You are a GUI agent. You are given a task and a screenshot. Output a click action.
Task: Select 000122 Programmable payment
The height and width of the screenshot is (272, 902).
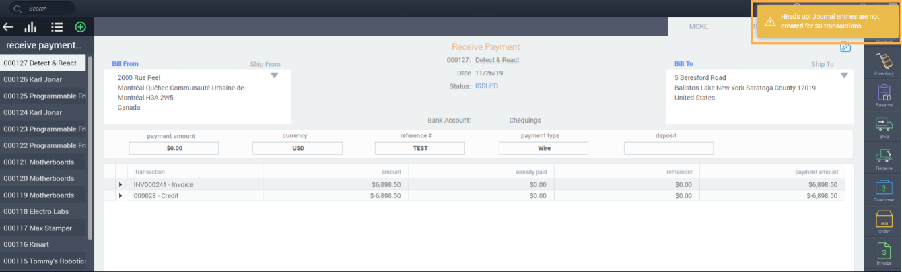[43, 145]
